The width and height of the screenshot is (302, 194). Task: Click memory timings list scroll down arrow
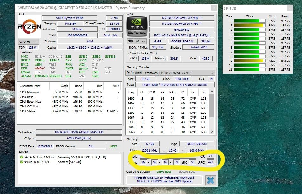(x=212, y=132)
